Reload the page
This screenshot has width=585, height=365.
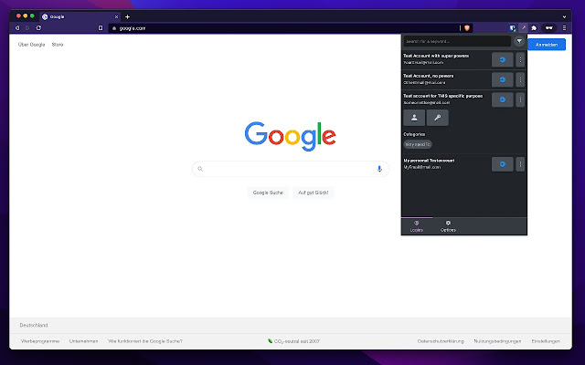[38, 28]
